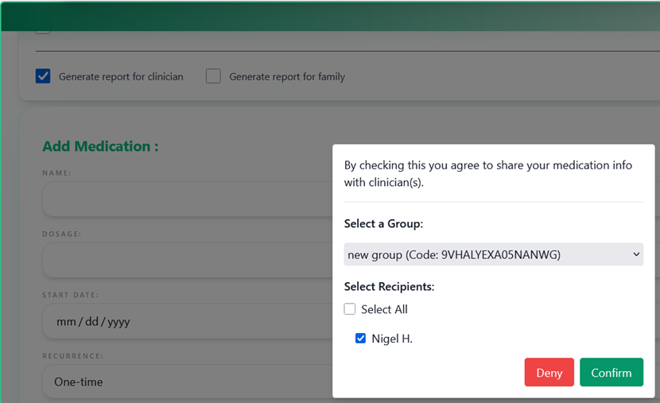Open the Select a Group dropdown
Viewport: 660px width, 403px height.
493,254
